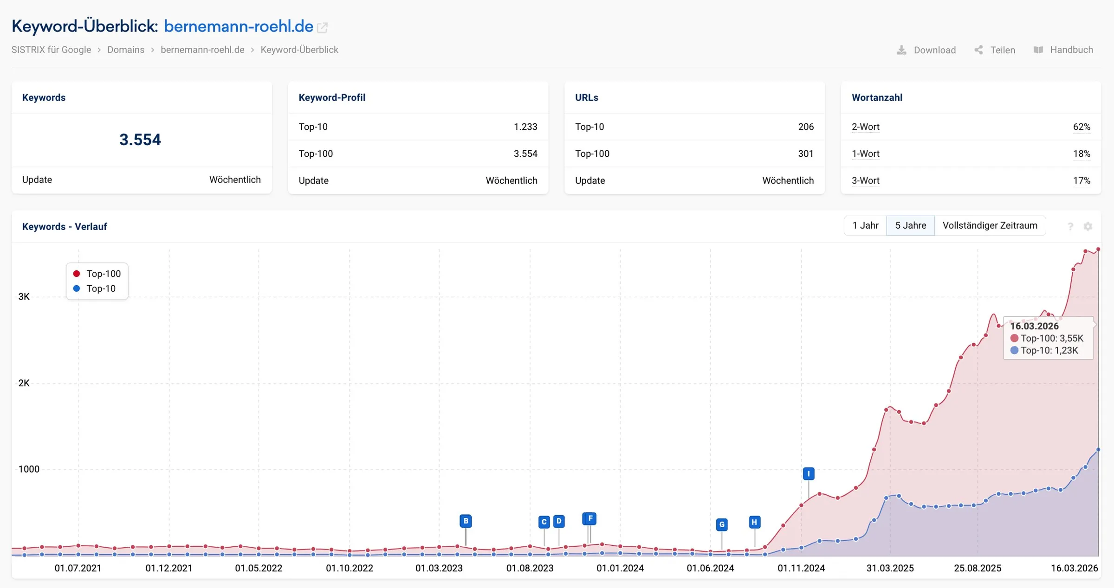Toggle Top-10 series in legend
Image resolution: width=1114 pixels, height=588 pixels.
tap(94, 288)
